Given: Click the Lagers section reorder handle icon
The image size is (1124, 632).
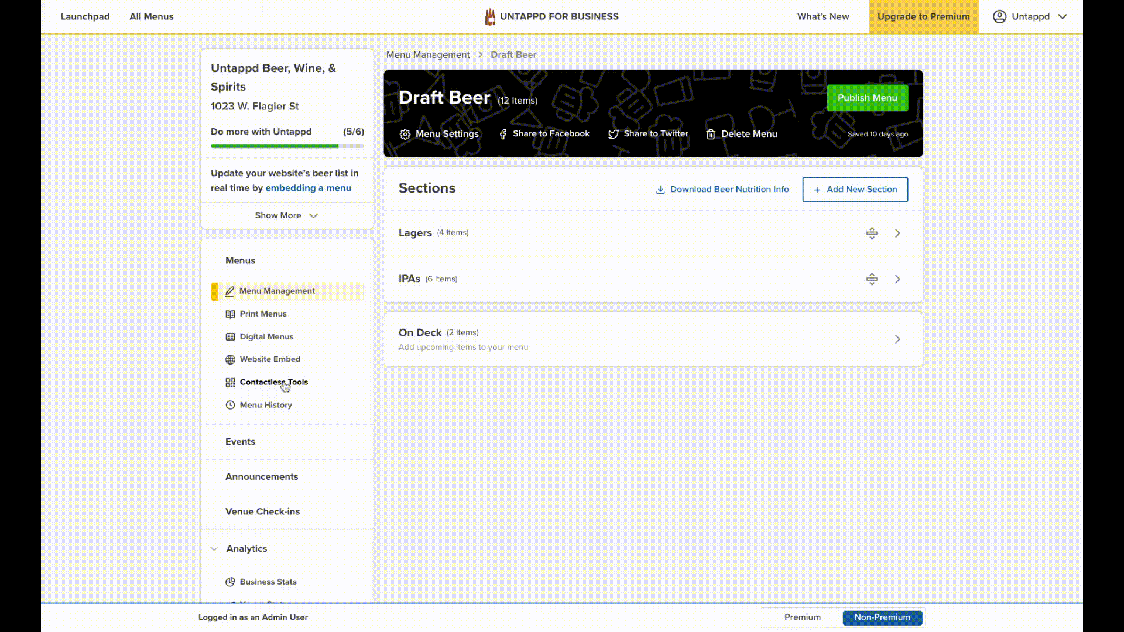Looking at the screenshot, I should [x=872, y=233].
